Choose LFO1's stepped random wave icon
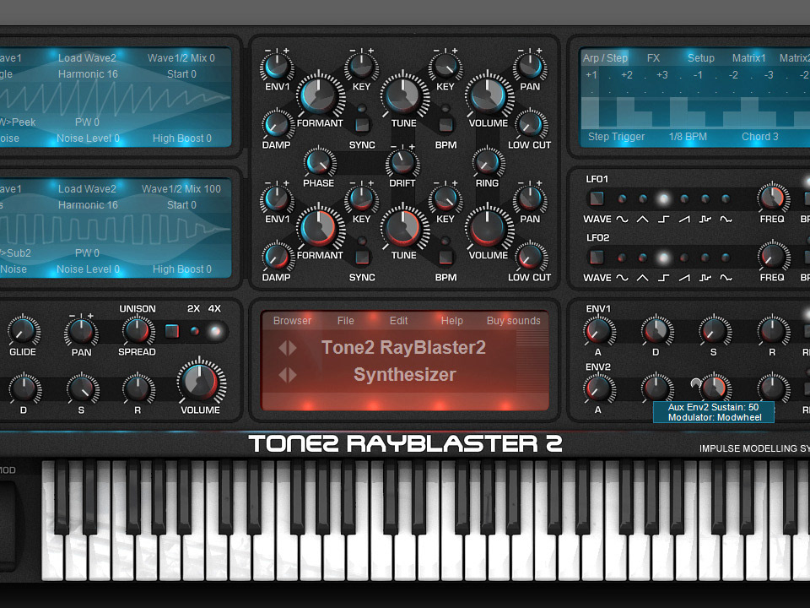Viewport: 810px width, 608px height. pos(705,220)
